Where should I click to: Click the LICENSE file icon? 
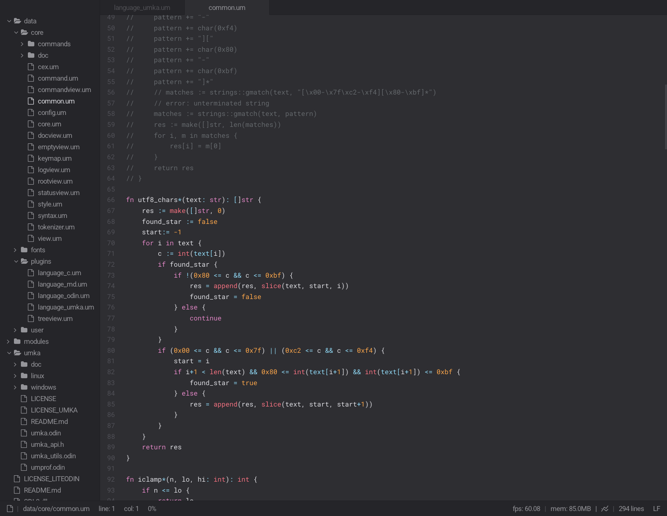(24, 399)
